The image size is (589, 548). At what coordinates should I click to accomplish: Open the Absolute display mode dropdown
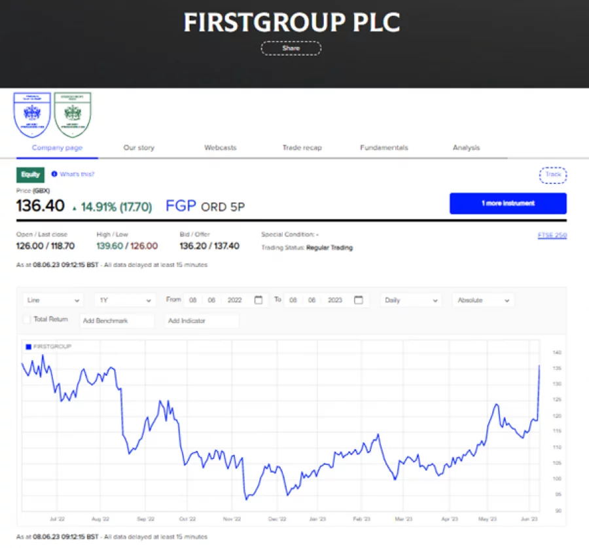coord(482,300)
